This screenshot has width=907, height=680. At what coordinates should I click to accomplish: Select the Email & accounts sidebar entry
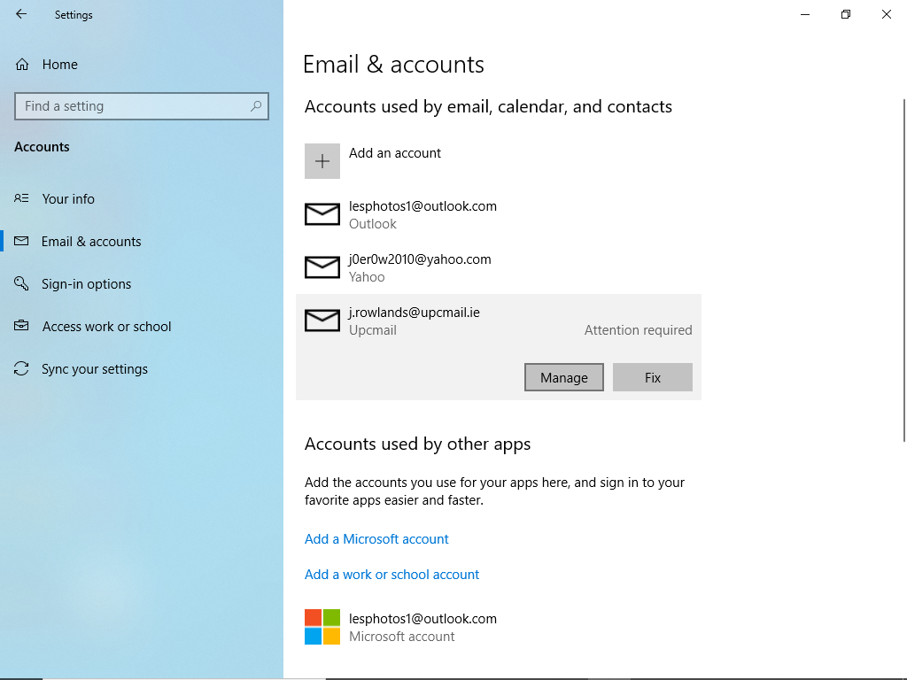tap(91, 242)
